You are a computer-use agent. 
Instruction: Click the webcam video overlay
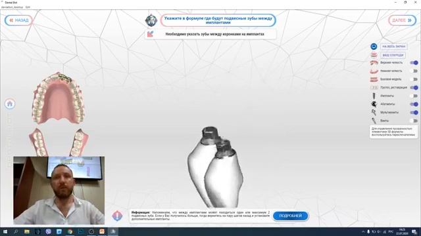[x=59, y=191]
